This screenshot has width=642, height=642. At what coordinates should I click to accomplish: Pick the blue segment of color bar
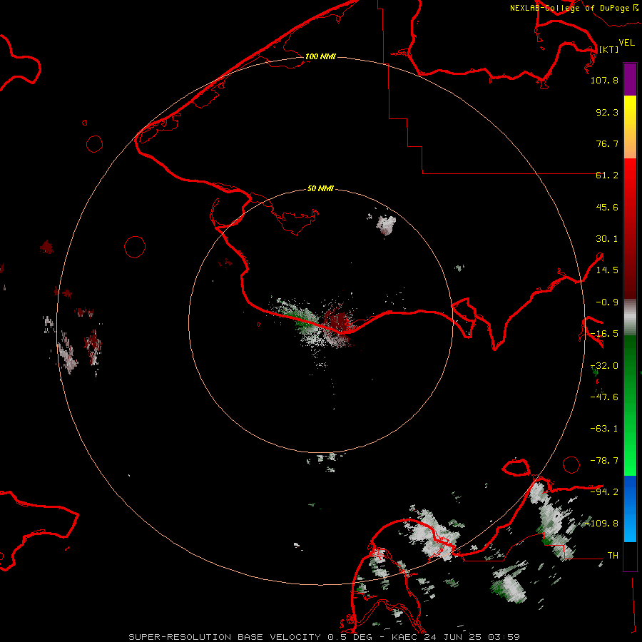(630, 509)
